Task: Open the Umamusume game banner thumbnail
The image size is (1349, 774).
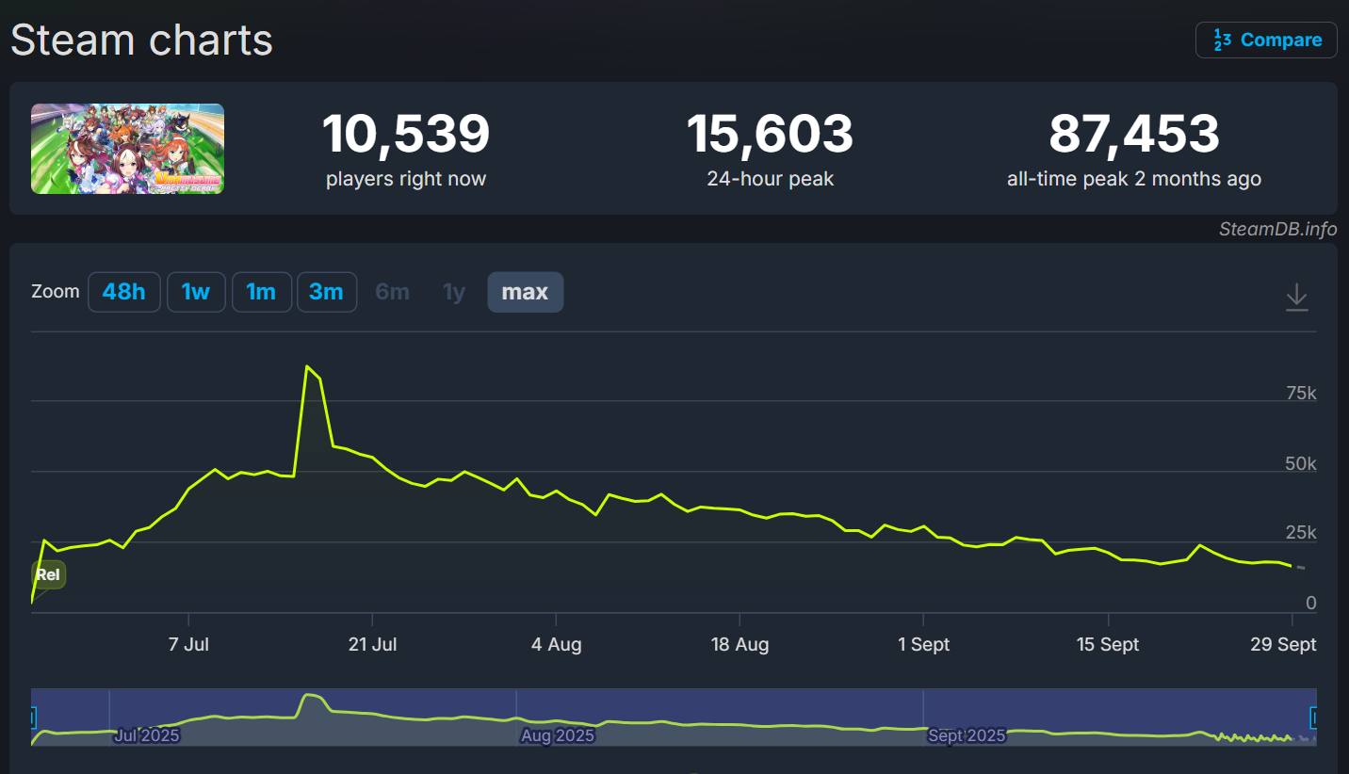Action: point(127,149)
